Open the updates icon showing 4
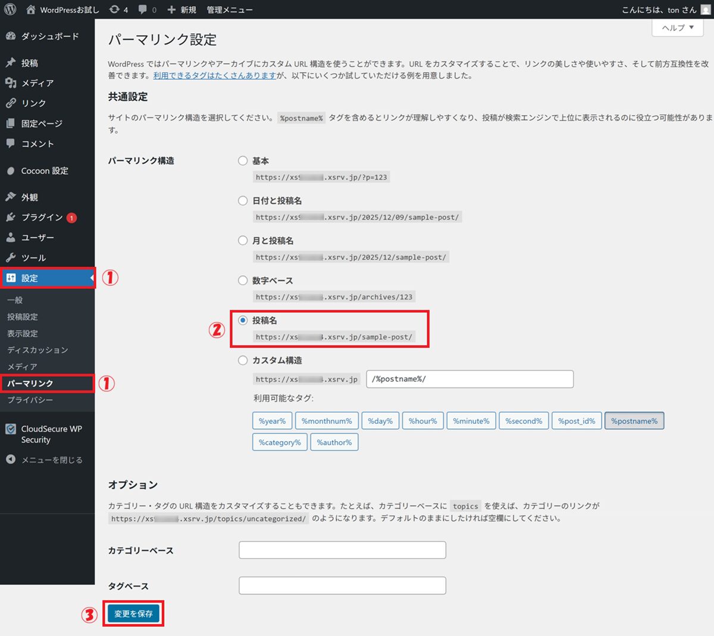The width and height of the screenshot is (714, 636). [x=118, y=10]
